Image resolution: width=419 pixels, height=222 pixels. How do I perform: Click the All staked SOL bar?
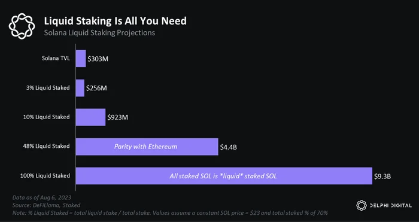[224, 176]
